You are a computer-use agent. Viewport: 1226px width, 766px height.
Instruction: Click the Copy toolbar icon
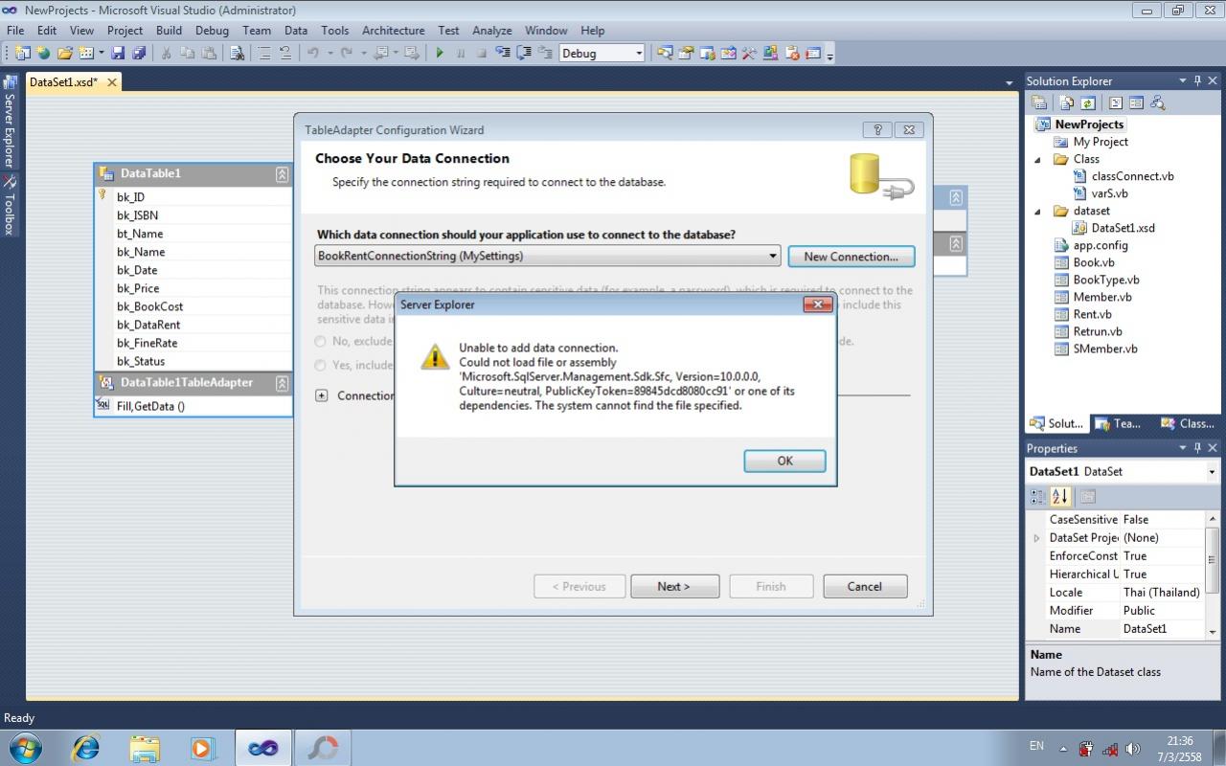coord(188,54)
